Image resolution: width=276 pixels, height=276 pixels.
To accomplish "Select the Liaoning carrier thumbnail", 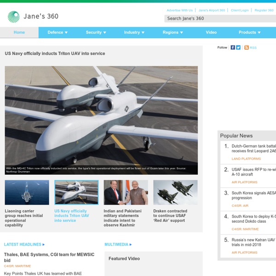I will pos(27,192).
